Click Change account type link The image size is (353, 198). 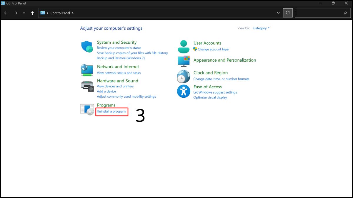pyautogui.click(x=213, y=49)
